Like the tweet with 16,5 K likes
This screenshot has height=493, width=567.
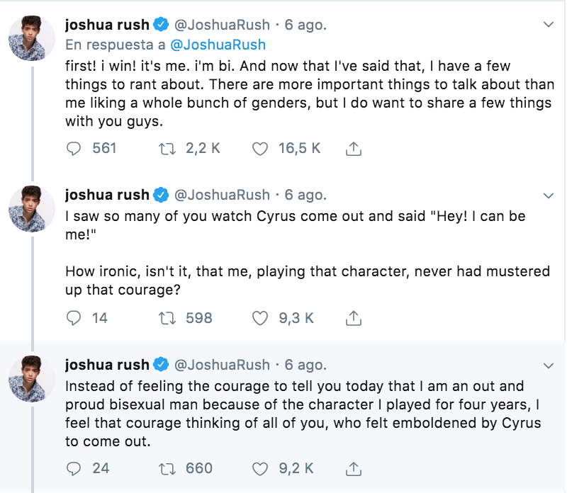(261, 148)
